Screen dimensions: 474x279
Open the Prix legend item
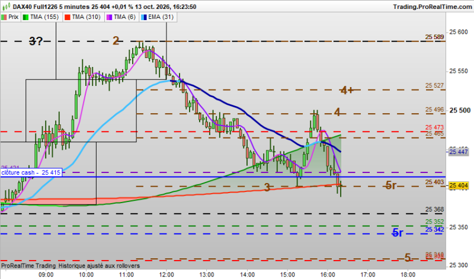point(10,17)
